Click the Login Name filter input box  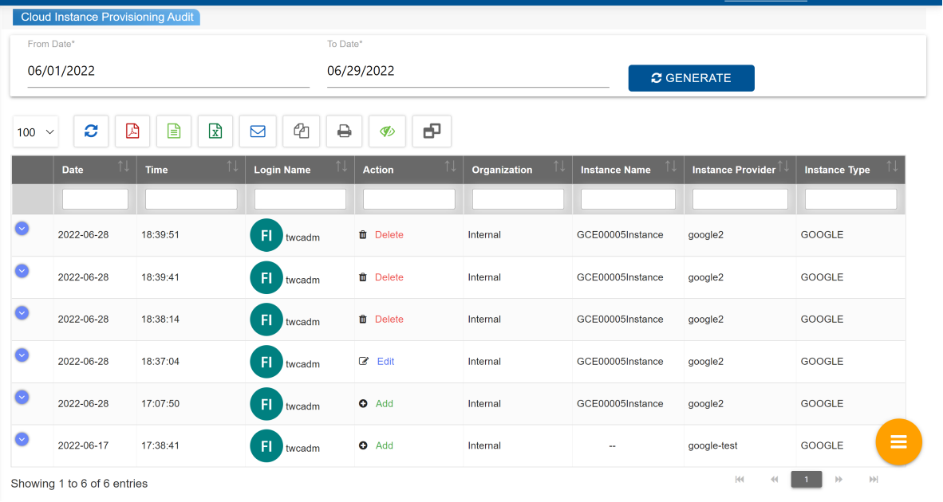(300, 199)
